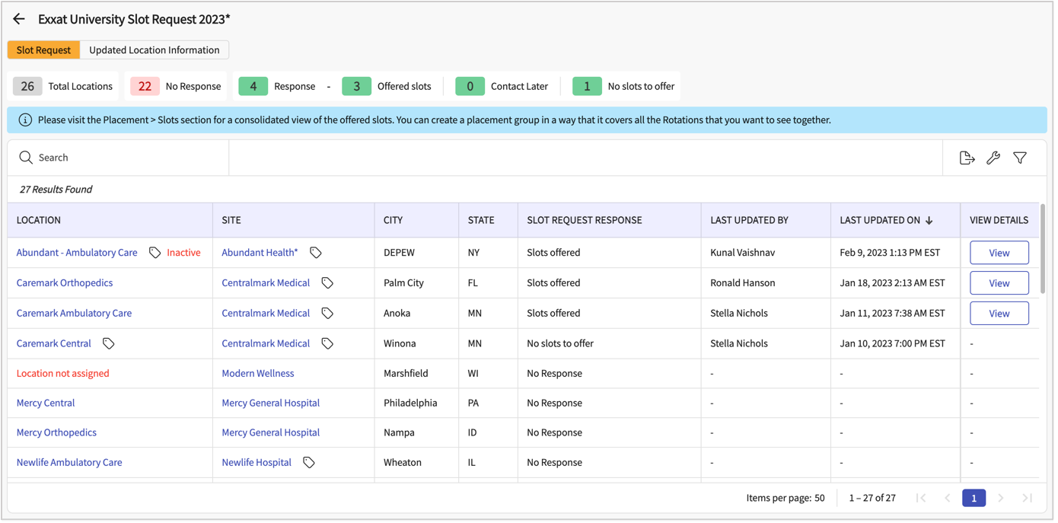This screenshot has width=1058, height=523.
Task: Open the Mercy Central location link
Action: [x=46, y=403]
